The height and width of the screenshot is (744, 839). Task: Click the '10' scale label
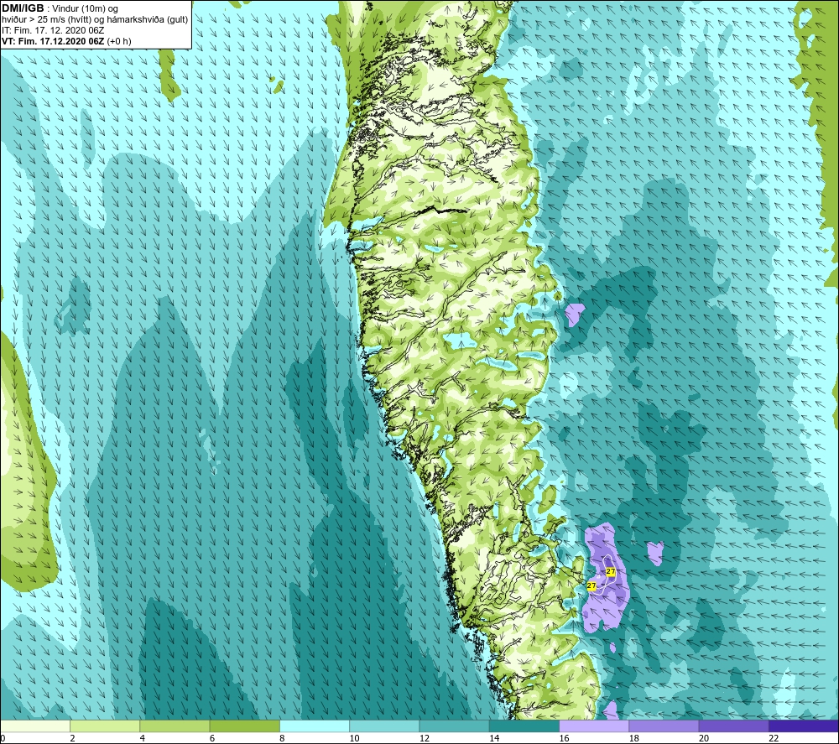pos(354,738)
